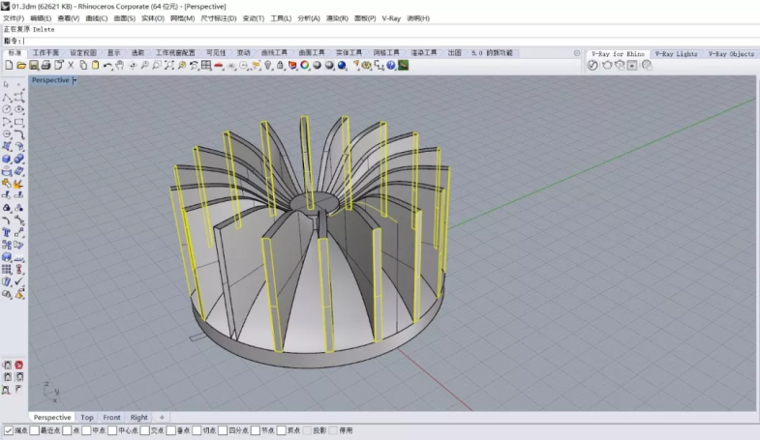Open the Perspective viewport title dropdown arrow

75,80
